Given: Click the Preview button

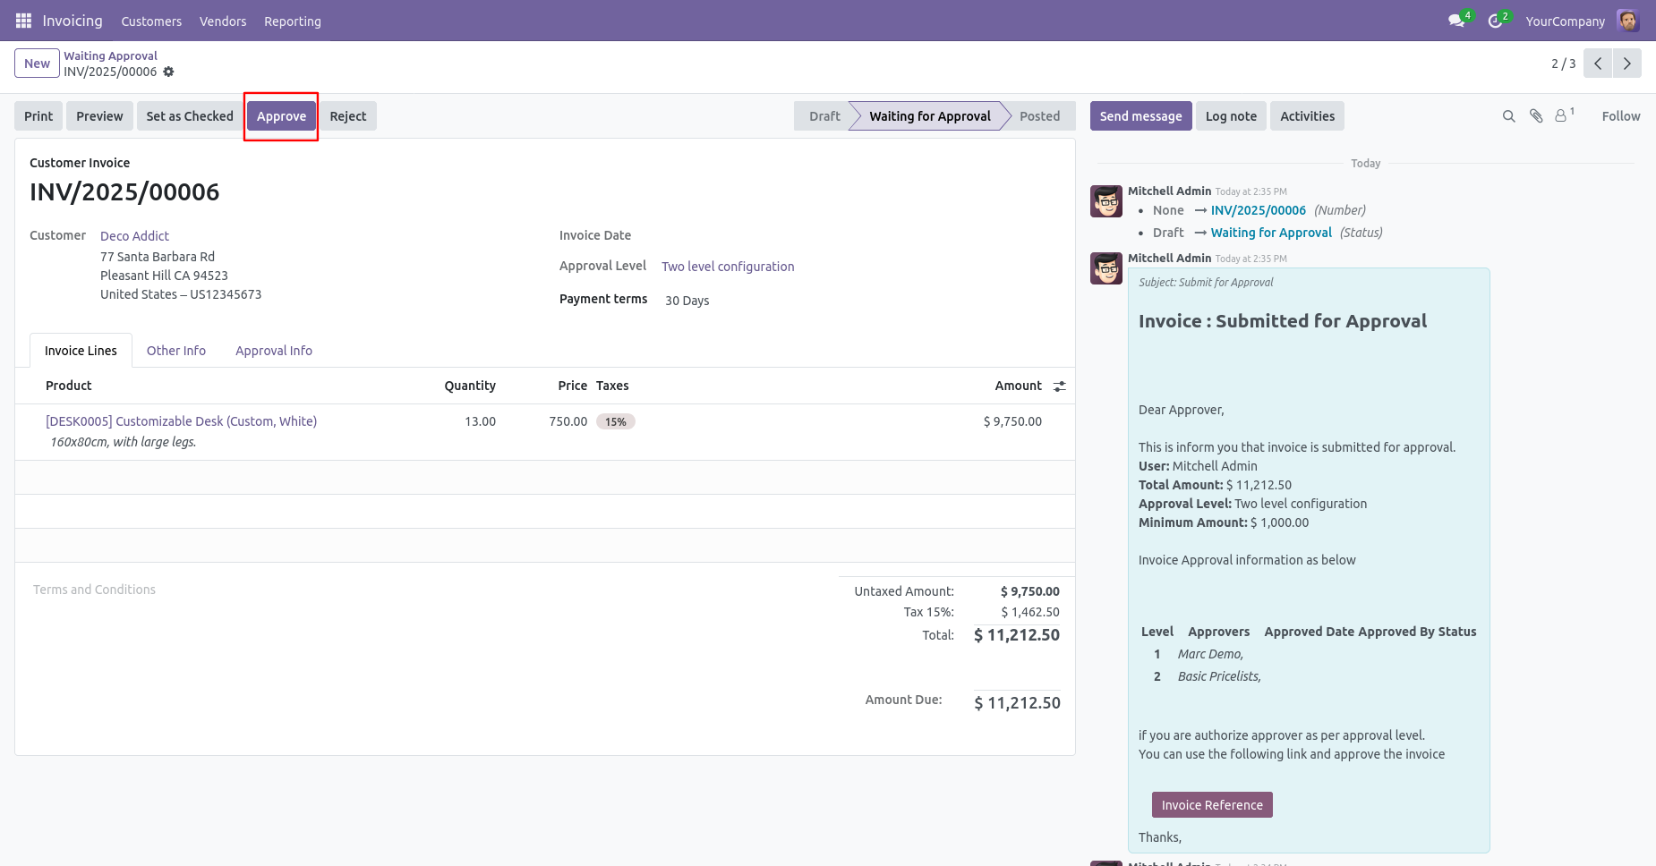Looking at the screenshot, I should click(x=99, y=116).
